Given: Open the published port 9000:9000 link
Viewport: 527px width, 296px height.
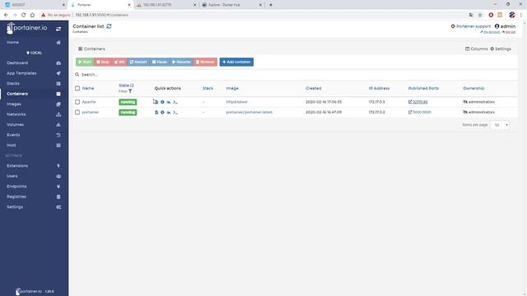Looking at the screenshot, I should pyautogui.click(x=420, y=113).
